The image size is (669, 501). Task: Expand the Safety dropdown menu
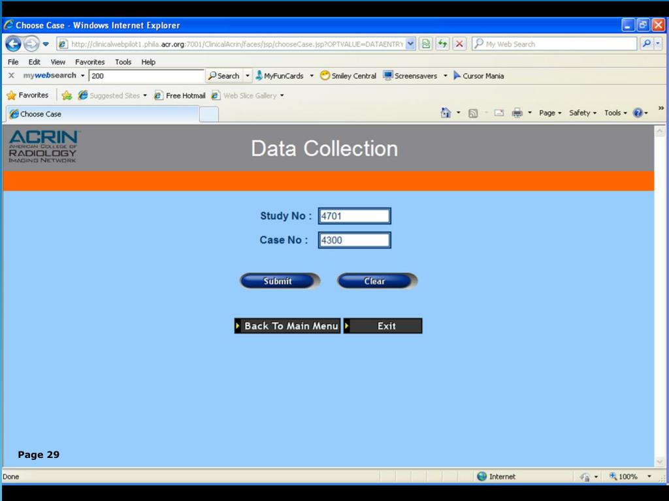(583, 113)
